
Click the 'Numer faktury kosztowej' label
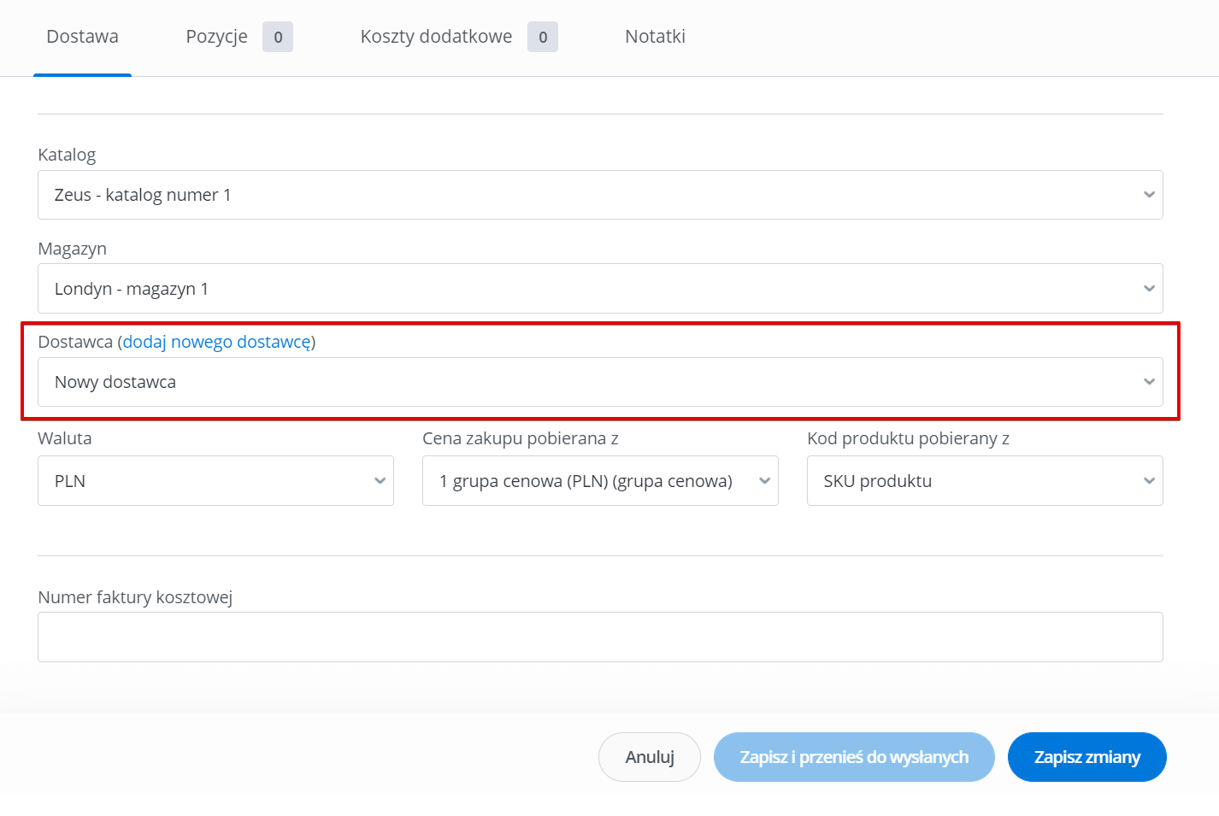[x=135, y=597]
